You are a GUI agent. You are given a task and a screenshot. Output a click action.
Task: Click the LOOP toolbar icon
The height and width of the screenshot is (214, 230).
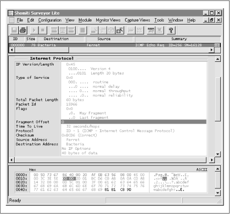[103, 30]
